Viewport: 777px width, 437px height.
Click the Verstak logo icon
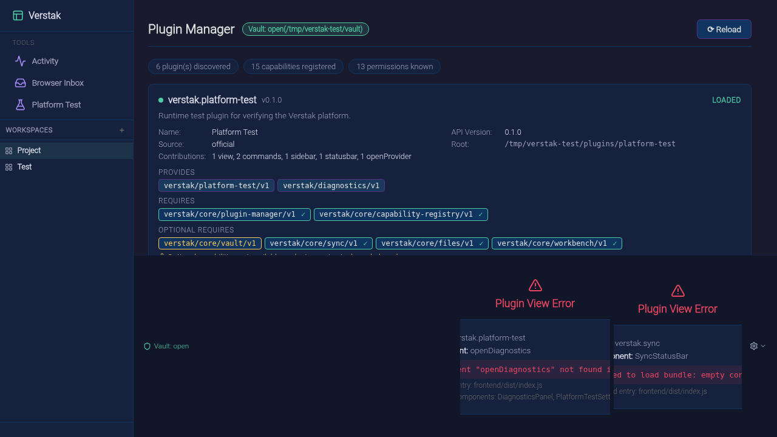tap(18, 16)
